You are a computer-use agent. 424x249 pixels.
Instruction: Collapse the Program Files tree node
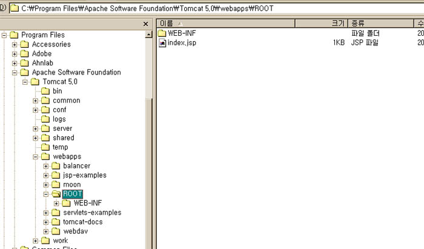pyautogui.click(x=5, y=35)
